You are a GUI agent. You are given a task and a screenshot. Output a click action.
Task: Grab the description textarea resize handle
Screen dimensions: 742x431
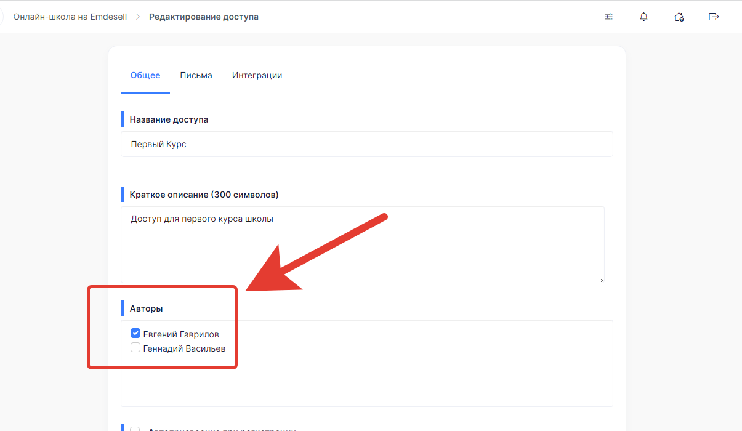[600, 279]
